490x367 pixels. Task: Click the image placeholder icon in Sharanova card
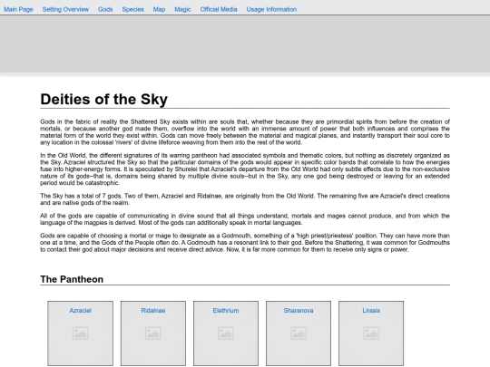pyautogui.click(x=299, y=333)
